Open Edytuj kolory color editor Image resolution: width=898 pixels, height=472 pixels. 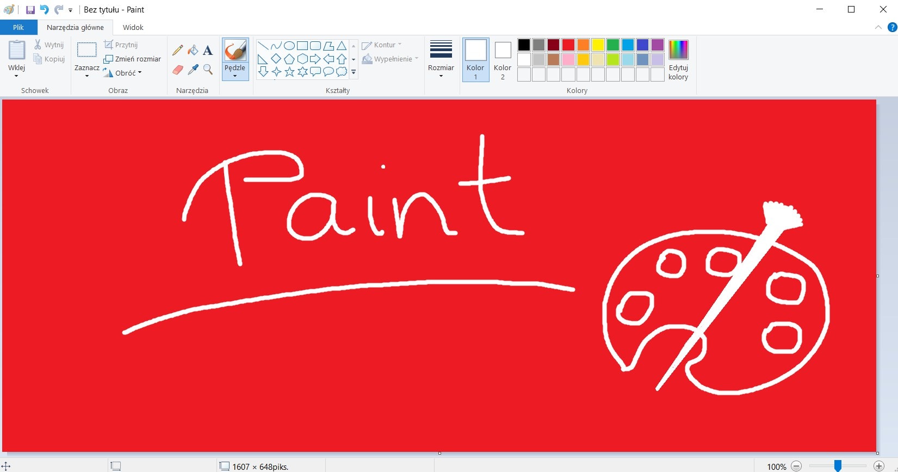678,60
